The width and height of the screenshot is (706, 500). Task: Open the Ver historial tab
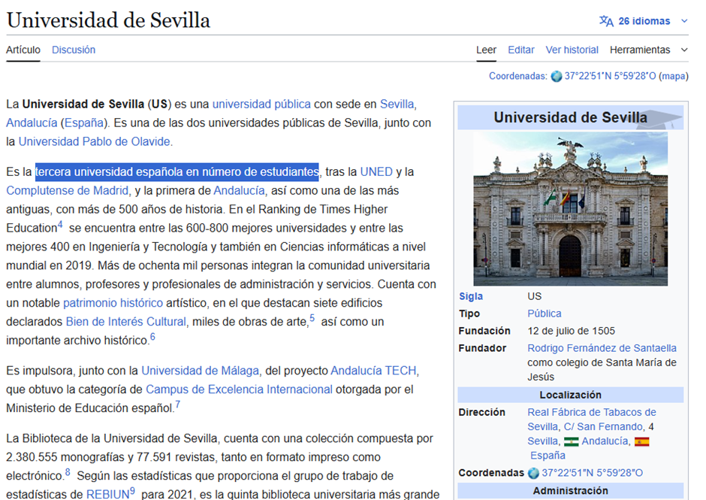(x=572, y=50)
